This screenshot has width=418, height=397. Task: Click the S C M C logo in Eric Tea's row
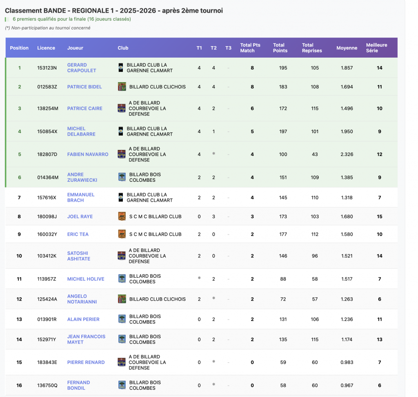tap(122, 234)
